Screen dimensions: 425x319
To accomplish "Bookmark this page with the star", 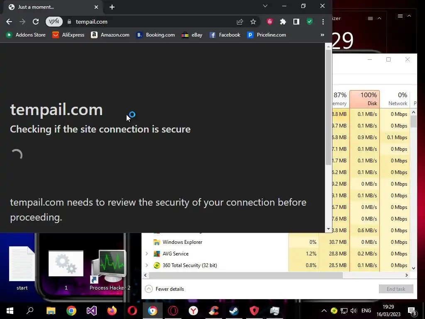I will coord(253,22).
